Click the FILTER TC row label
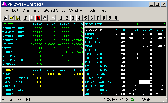This screenshot has height=103, width=168. click(x=93, y=78)
